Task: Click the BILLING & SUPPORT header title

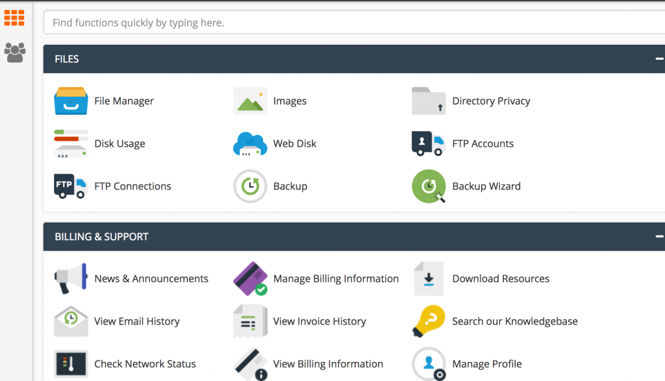Action: [101, 236]
